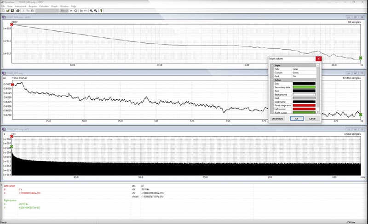Screen dimensions: 368x224
Task: Click red cursor marker on FFT graph
Action: (11, 136)
